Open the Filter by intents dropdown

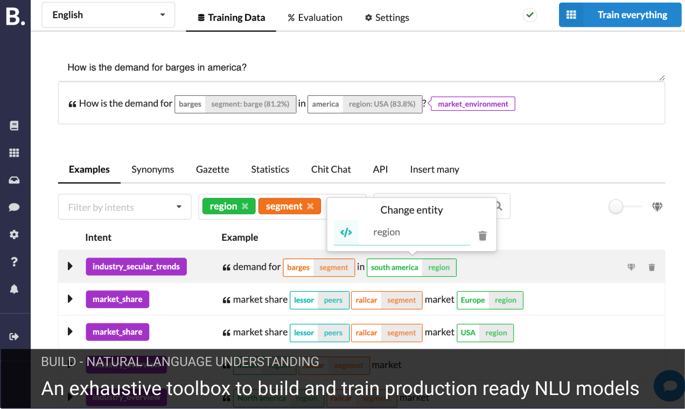[x=125, y=207]
